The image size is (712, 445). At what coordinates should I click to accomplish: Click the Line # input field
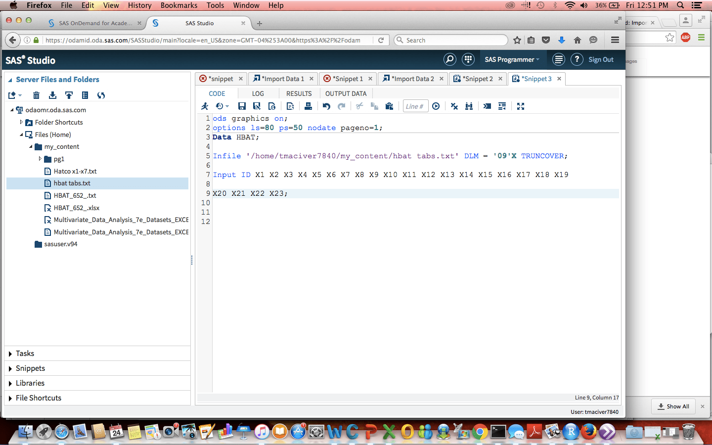click(x=415, y=106)
